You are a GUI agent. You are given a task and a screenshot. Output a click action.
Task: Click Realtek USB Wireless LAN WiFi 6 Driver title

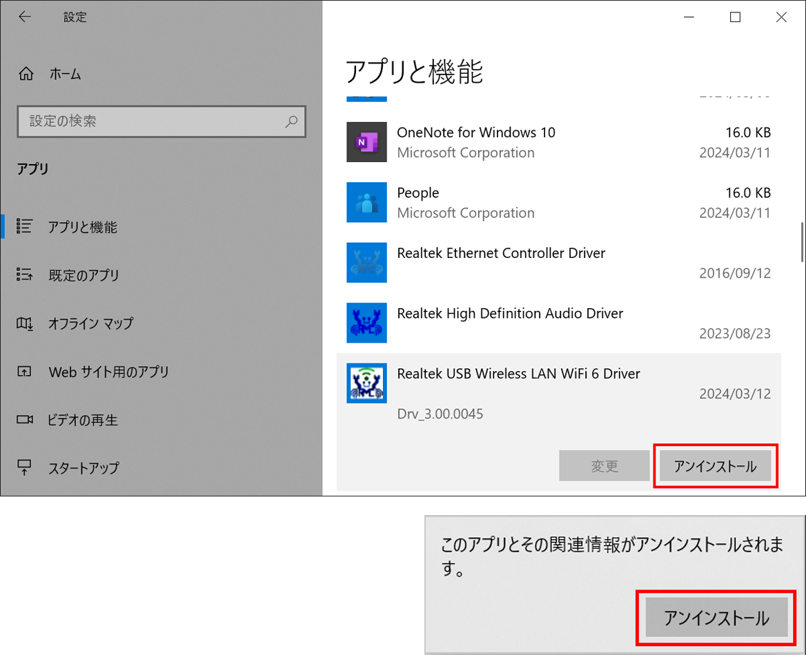tap(519, 374)
